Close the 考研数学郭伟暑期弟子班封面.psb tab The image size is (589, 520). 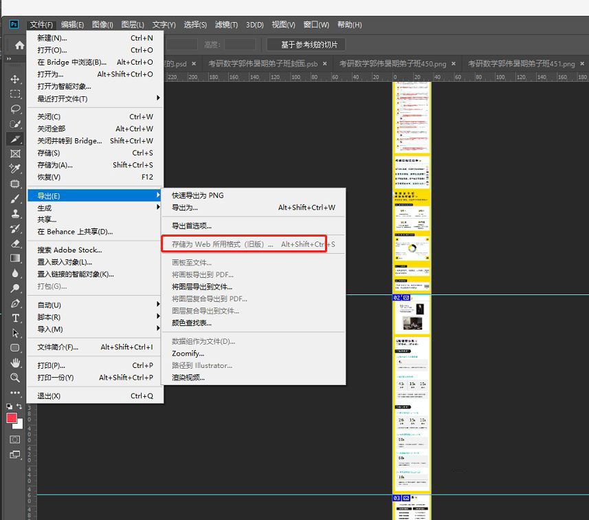tap(324, 64)
